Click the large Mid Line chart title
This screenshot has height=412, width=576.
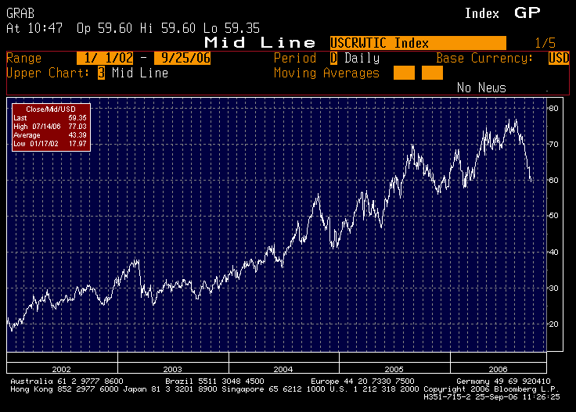(x=260, y=43)
